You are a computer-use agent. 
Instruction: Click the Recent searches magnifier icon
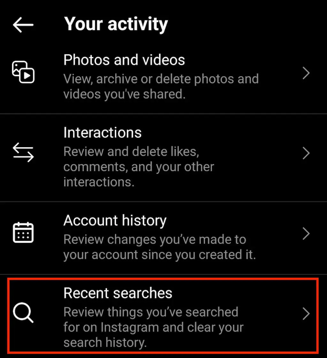click(23, 313)
